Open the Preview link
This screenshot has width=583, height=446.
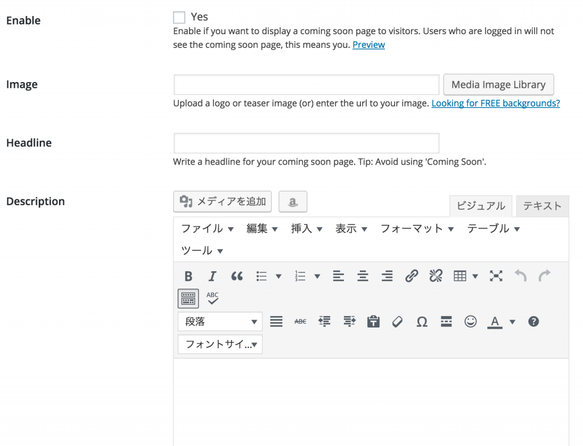pyautogui.click(x=368, y=45)
